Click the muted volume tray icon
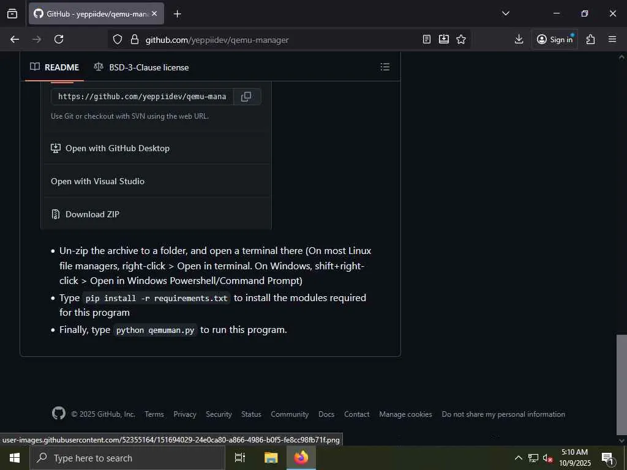The image size is (627, 470). click(547, 458)
